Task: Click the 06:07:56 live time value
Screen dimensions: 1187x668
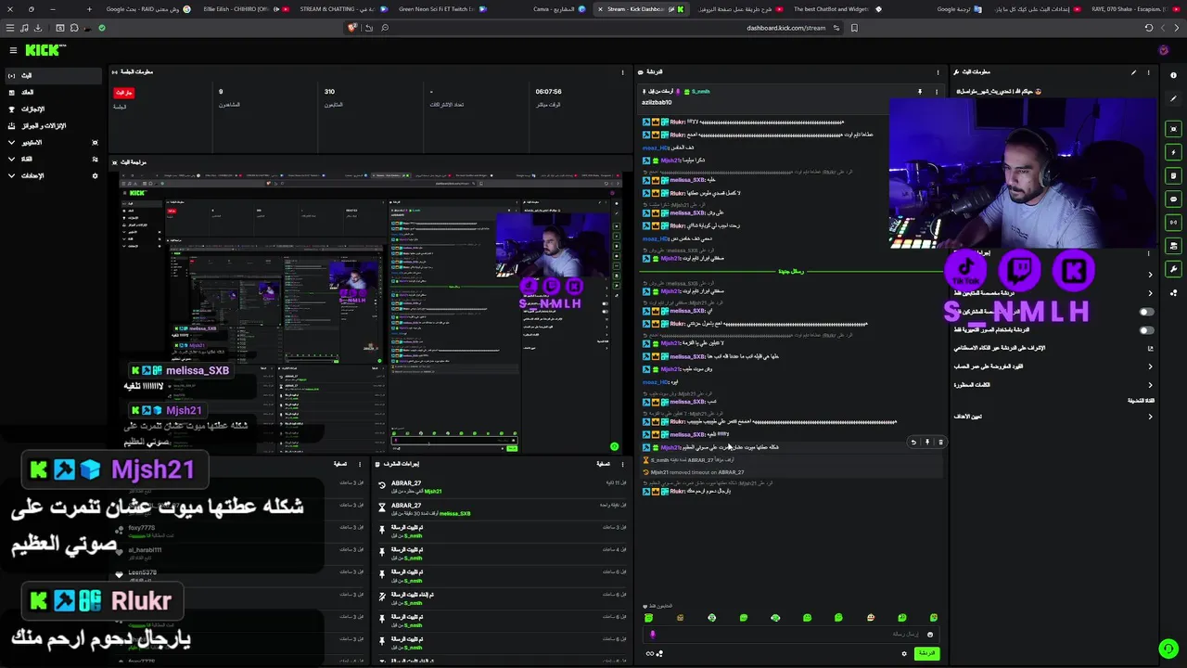Action: [548, 92]
